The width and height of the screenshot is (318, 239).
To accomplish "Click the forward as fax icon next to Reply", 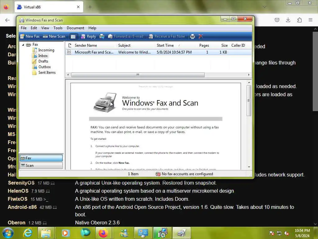I will (x=102, y=36).
